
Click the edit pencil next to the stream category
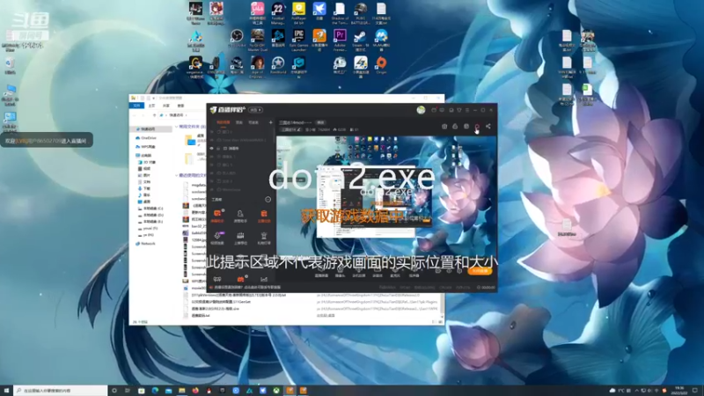[299, 129]
